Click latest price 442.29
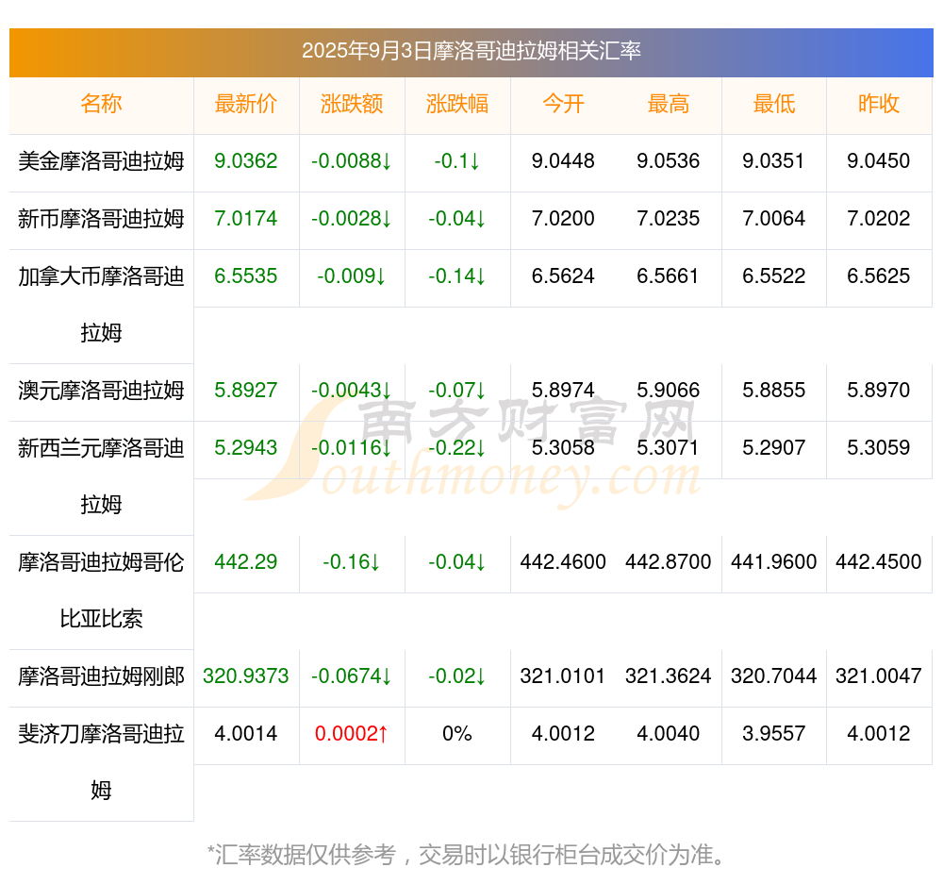 (246, 562)
